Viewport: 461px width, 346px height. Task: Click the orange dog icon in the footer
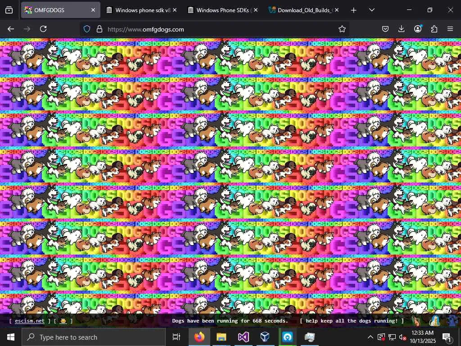coord(416,321)
